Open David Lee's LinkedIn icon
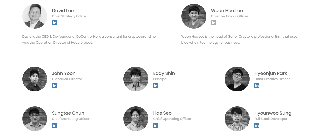 tap(55, 23)
